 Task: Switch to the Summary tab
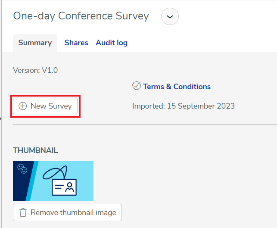click(x=35, y=43)
